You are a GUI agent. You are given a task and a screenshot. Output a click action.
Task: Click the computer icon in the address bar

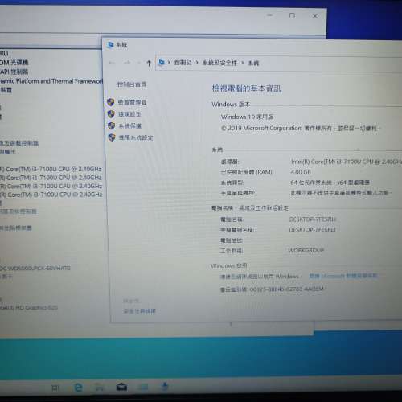(x=162, y=63)
